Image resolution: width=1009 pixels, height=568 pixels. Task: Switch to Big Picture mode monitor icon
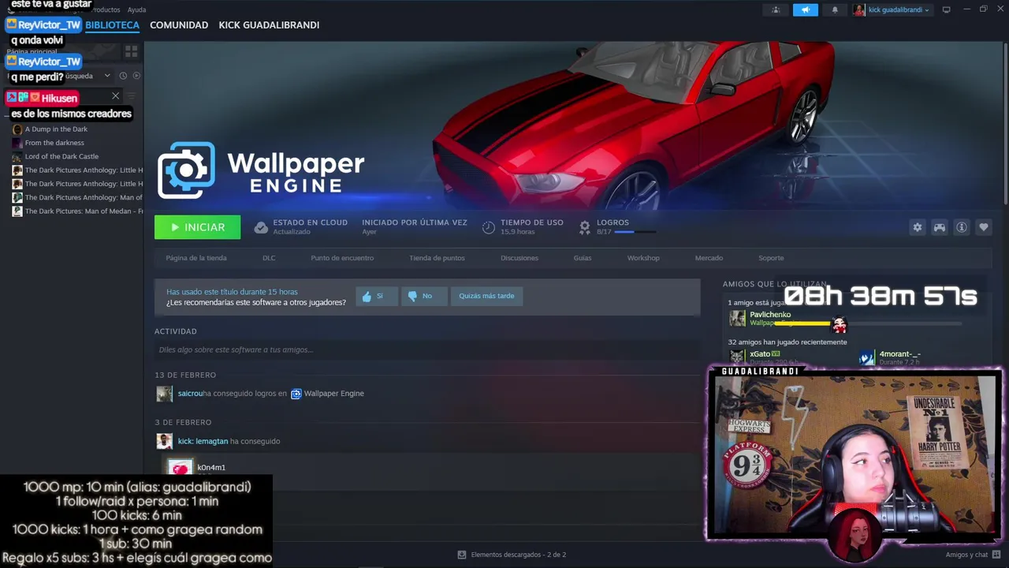(947, 10)
